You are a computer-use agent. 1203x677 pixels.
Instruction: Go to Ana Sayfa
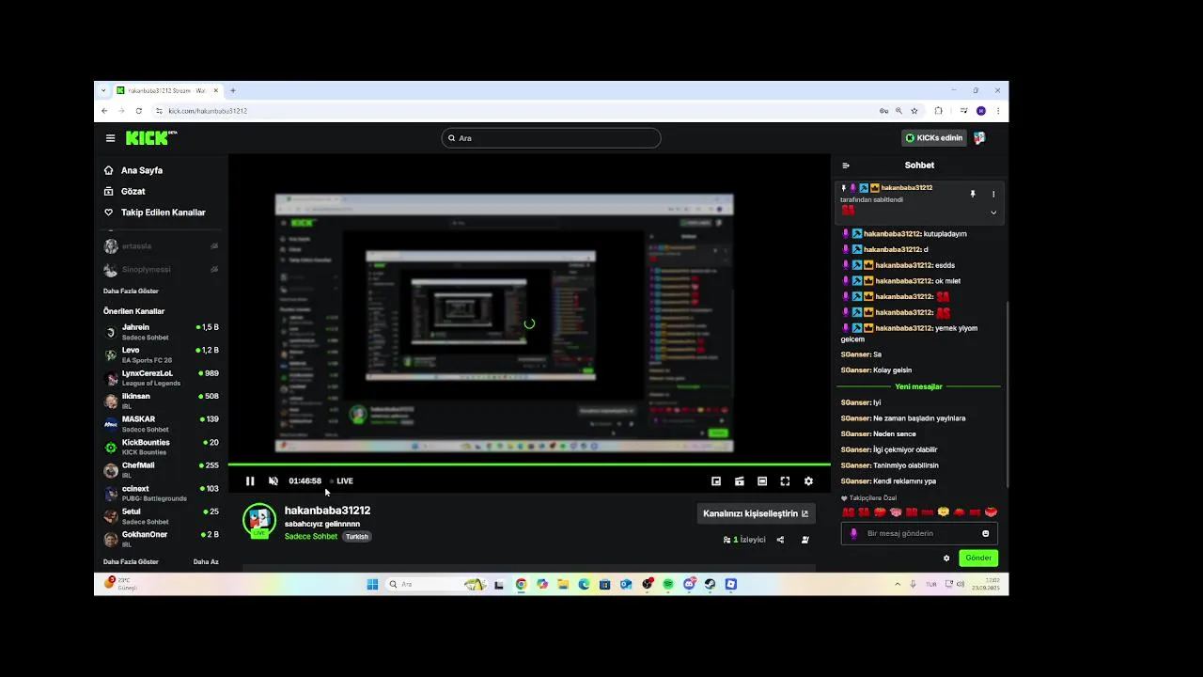click(133, 170)
